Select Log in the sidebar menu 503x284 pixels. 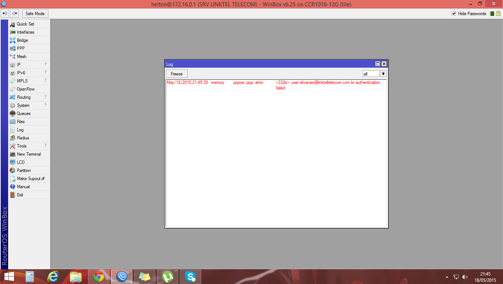pos(29,130)
